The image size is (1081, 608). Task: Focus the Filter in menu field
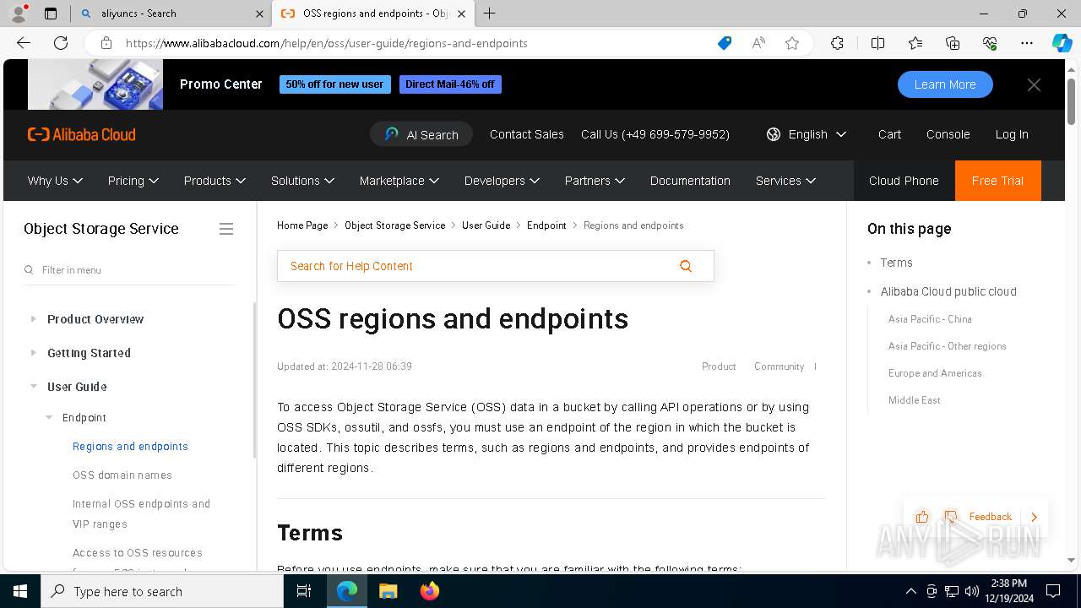(x=129, y=270)
